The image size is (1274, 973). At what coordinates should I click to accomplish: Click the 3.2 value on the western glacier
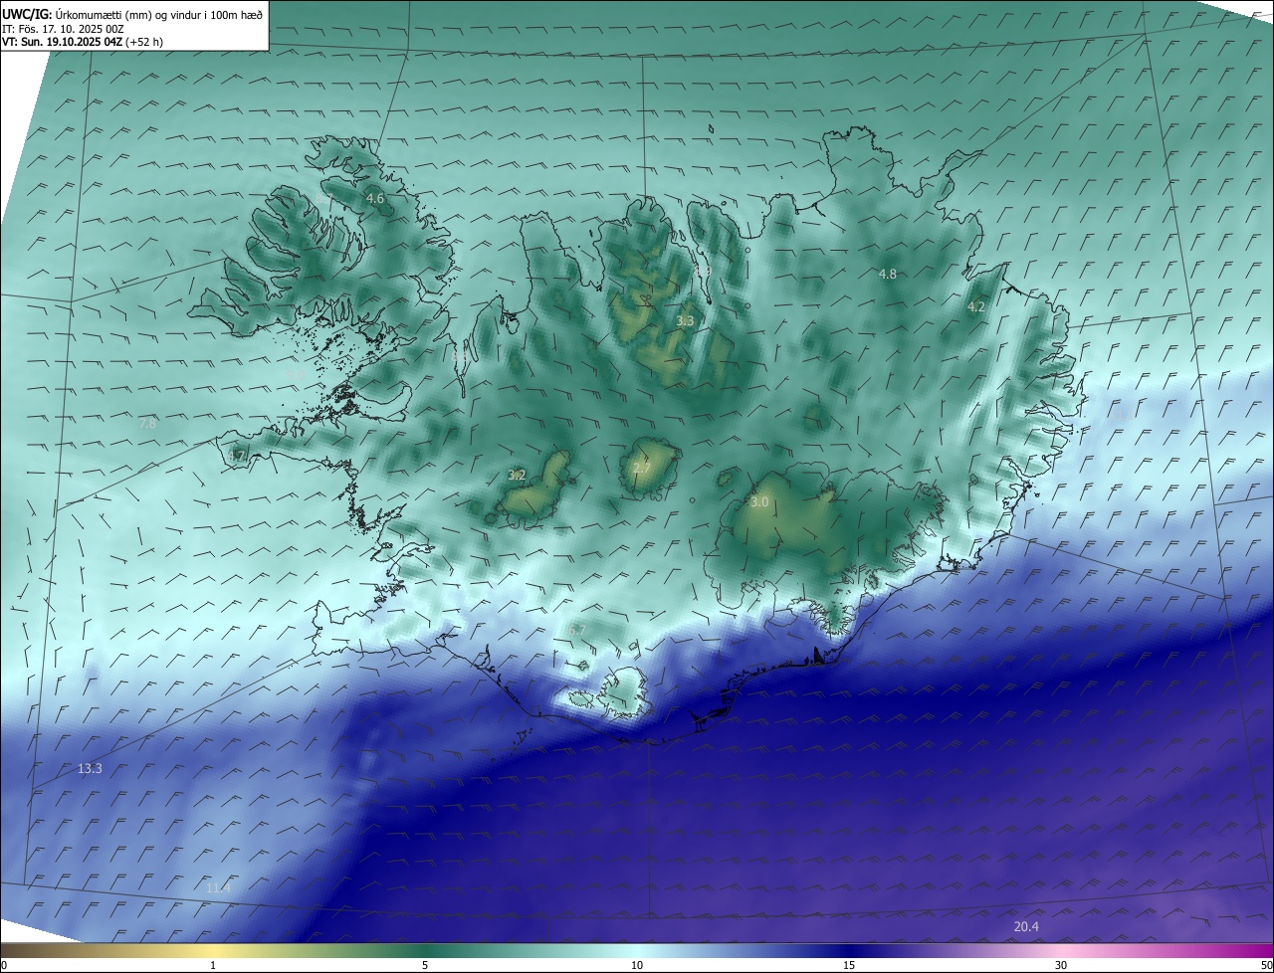click(x=517, y=476)
